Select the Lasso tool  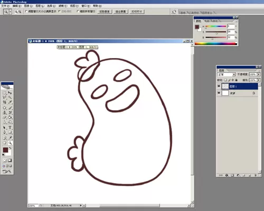[x=5, y=97]
